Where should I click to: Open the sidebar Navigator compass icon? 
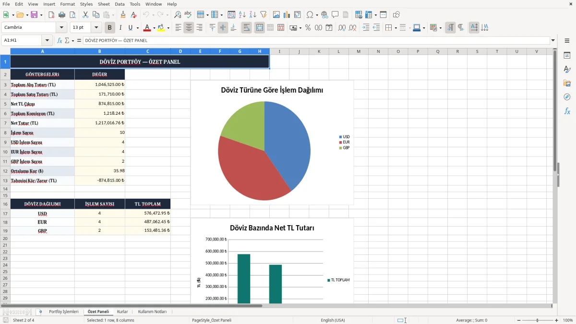point(567,97)
